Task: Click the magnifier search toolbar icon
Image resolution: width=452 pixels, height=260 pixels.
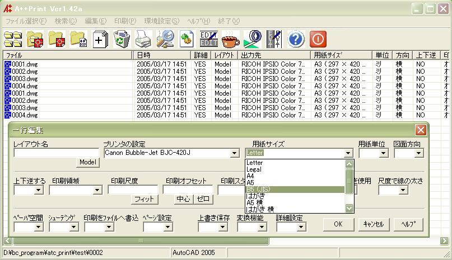Action: click(x=165, y=39)
